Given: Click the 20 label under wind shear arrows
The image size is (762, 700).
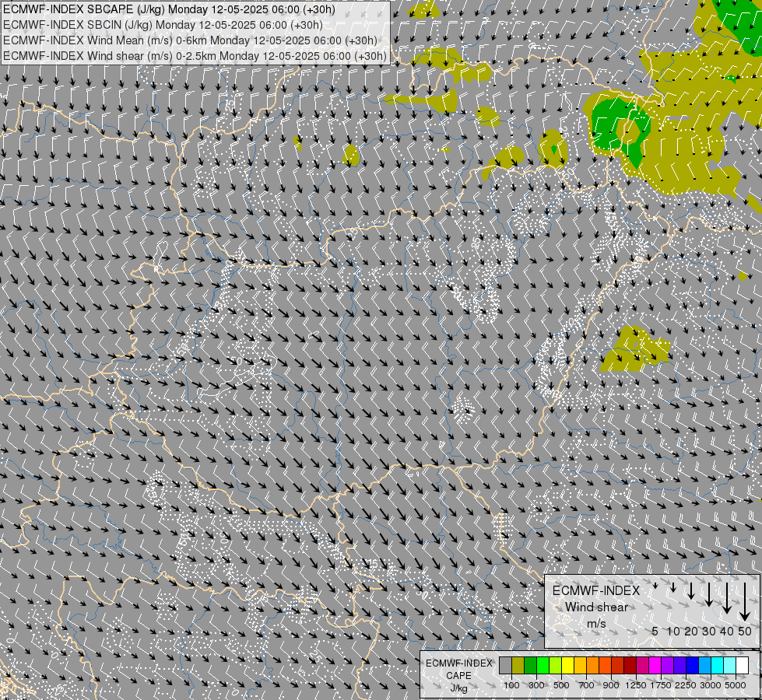Looking at the screenshot, I should tap(691, 631).
